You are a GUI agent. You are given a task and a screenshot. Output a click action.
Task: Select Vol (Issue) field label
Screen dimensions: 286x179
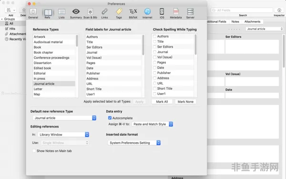(x=113, y=58)
